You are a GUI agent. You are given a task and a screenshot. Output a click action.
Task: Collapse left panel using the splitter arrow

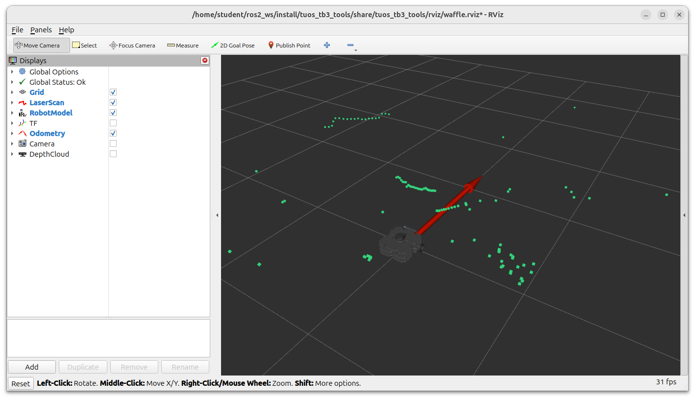pos(217,215)
